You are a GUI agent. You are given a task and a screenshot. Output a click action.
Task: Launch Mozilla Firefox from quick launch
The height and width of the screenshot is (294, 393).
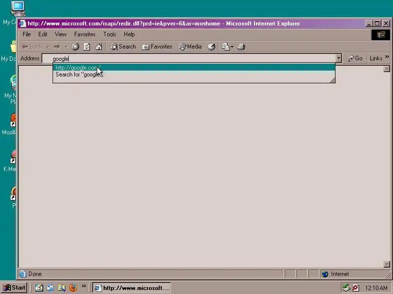pyautogui.click(x=73, y=288)
